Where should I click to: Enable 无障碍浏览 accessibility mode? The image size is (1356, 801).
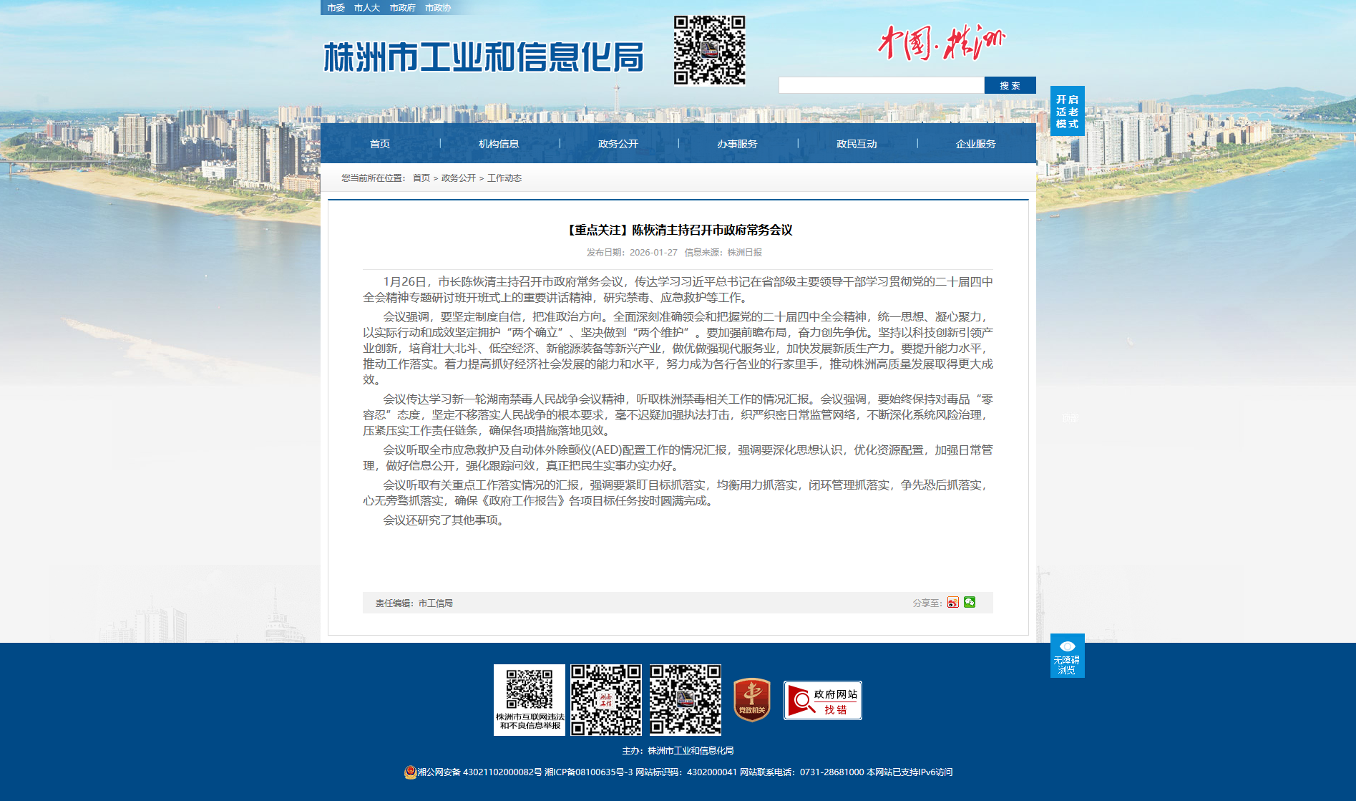1067,656
